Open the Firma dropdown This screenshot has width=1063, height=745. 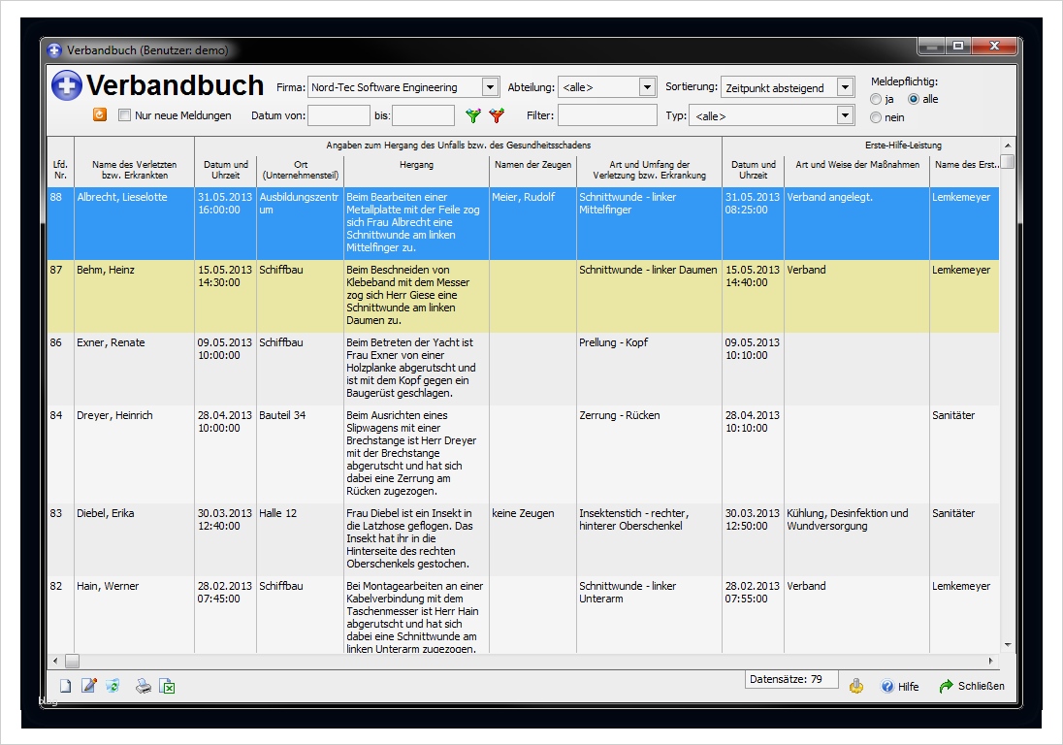490,87
